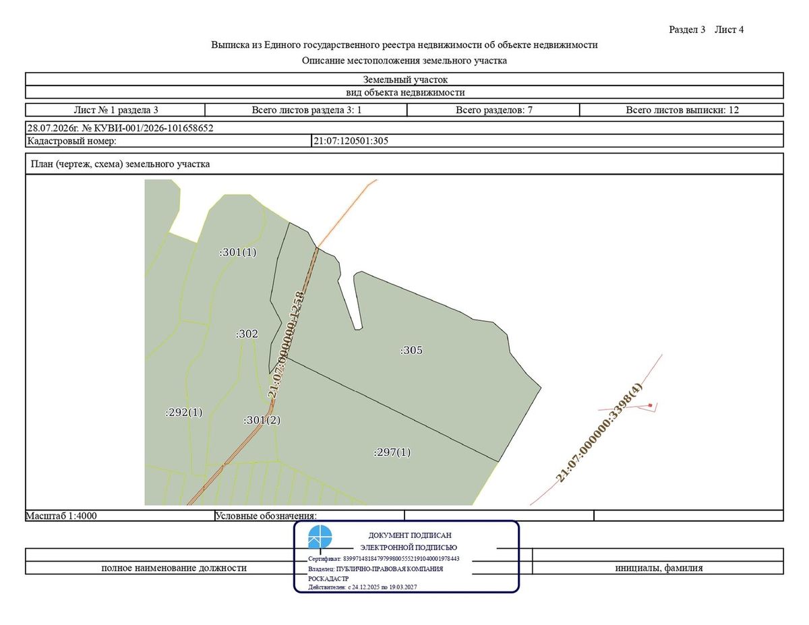Click the request number "КУВИ-001/2026-101658652" row
Viewport: 809px width, 625px height.
(404, 128)
